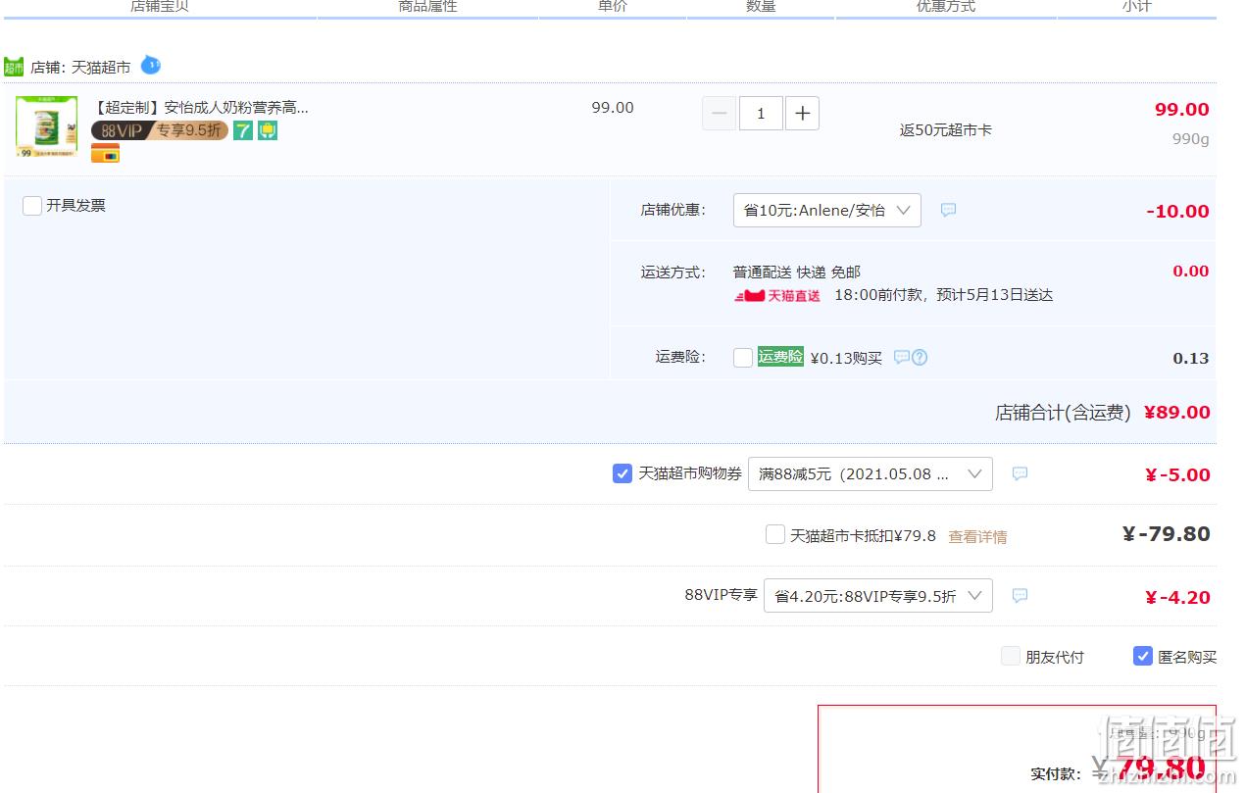Click the question mark help icon for 运费险

[x=920, y=357]
